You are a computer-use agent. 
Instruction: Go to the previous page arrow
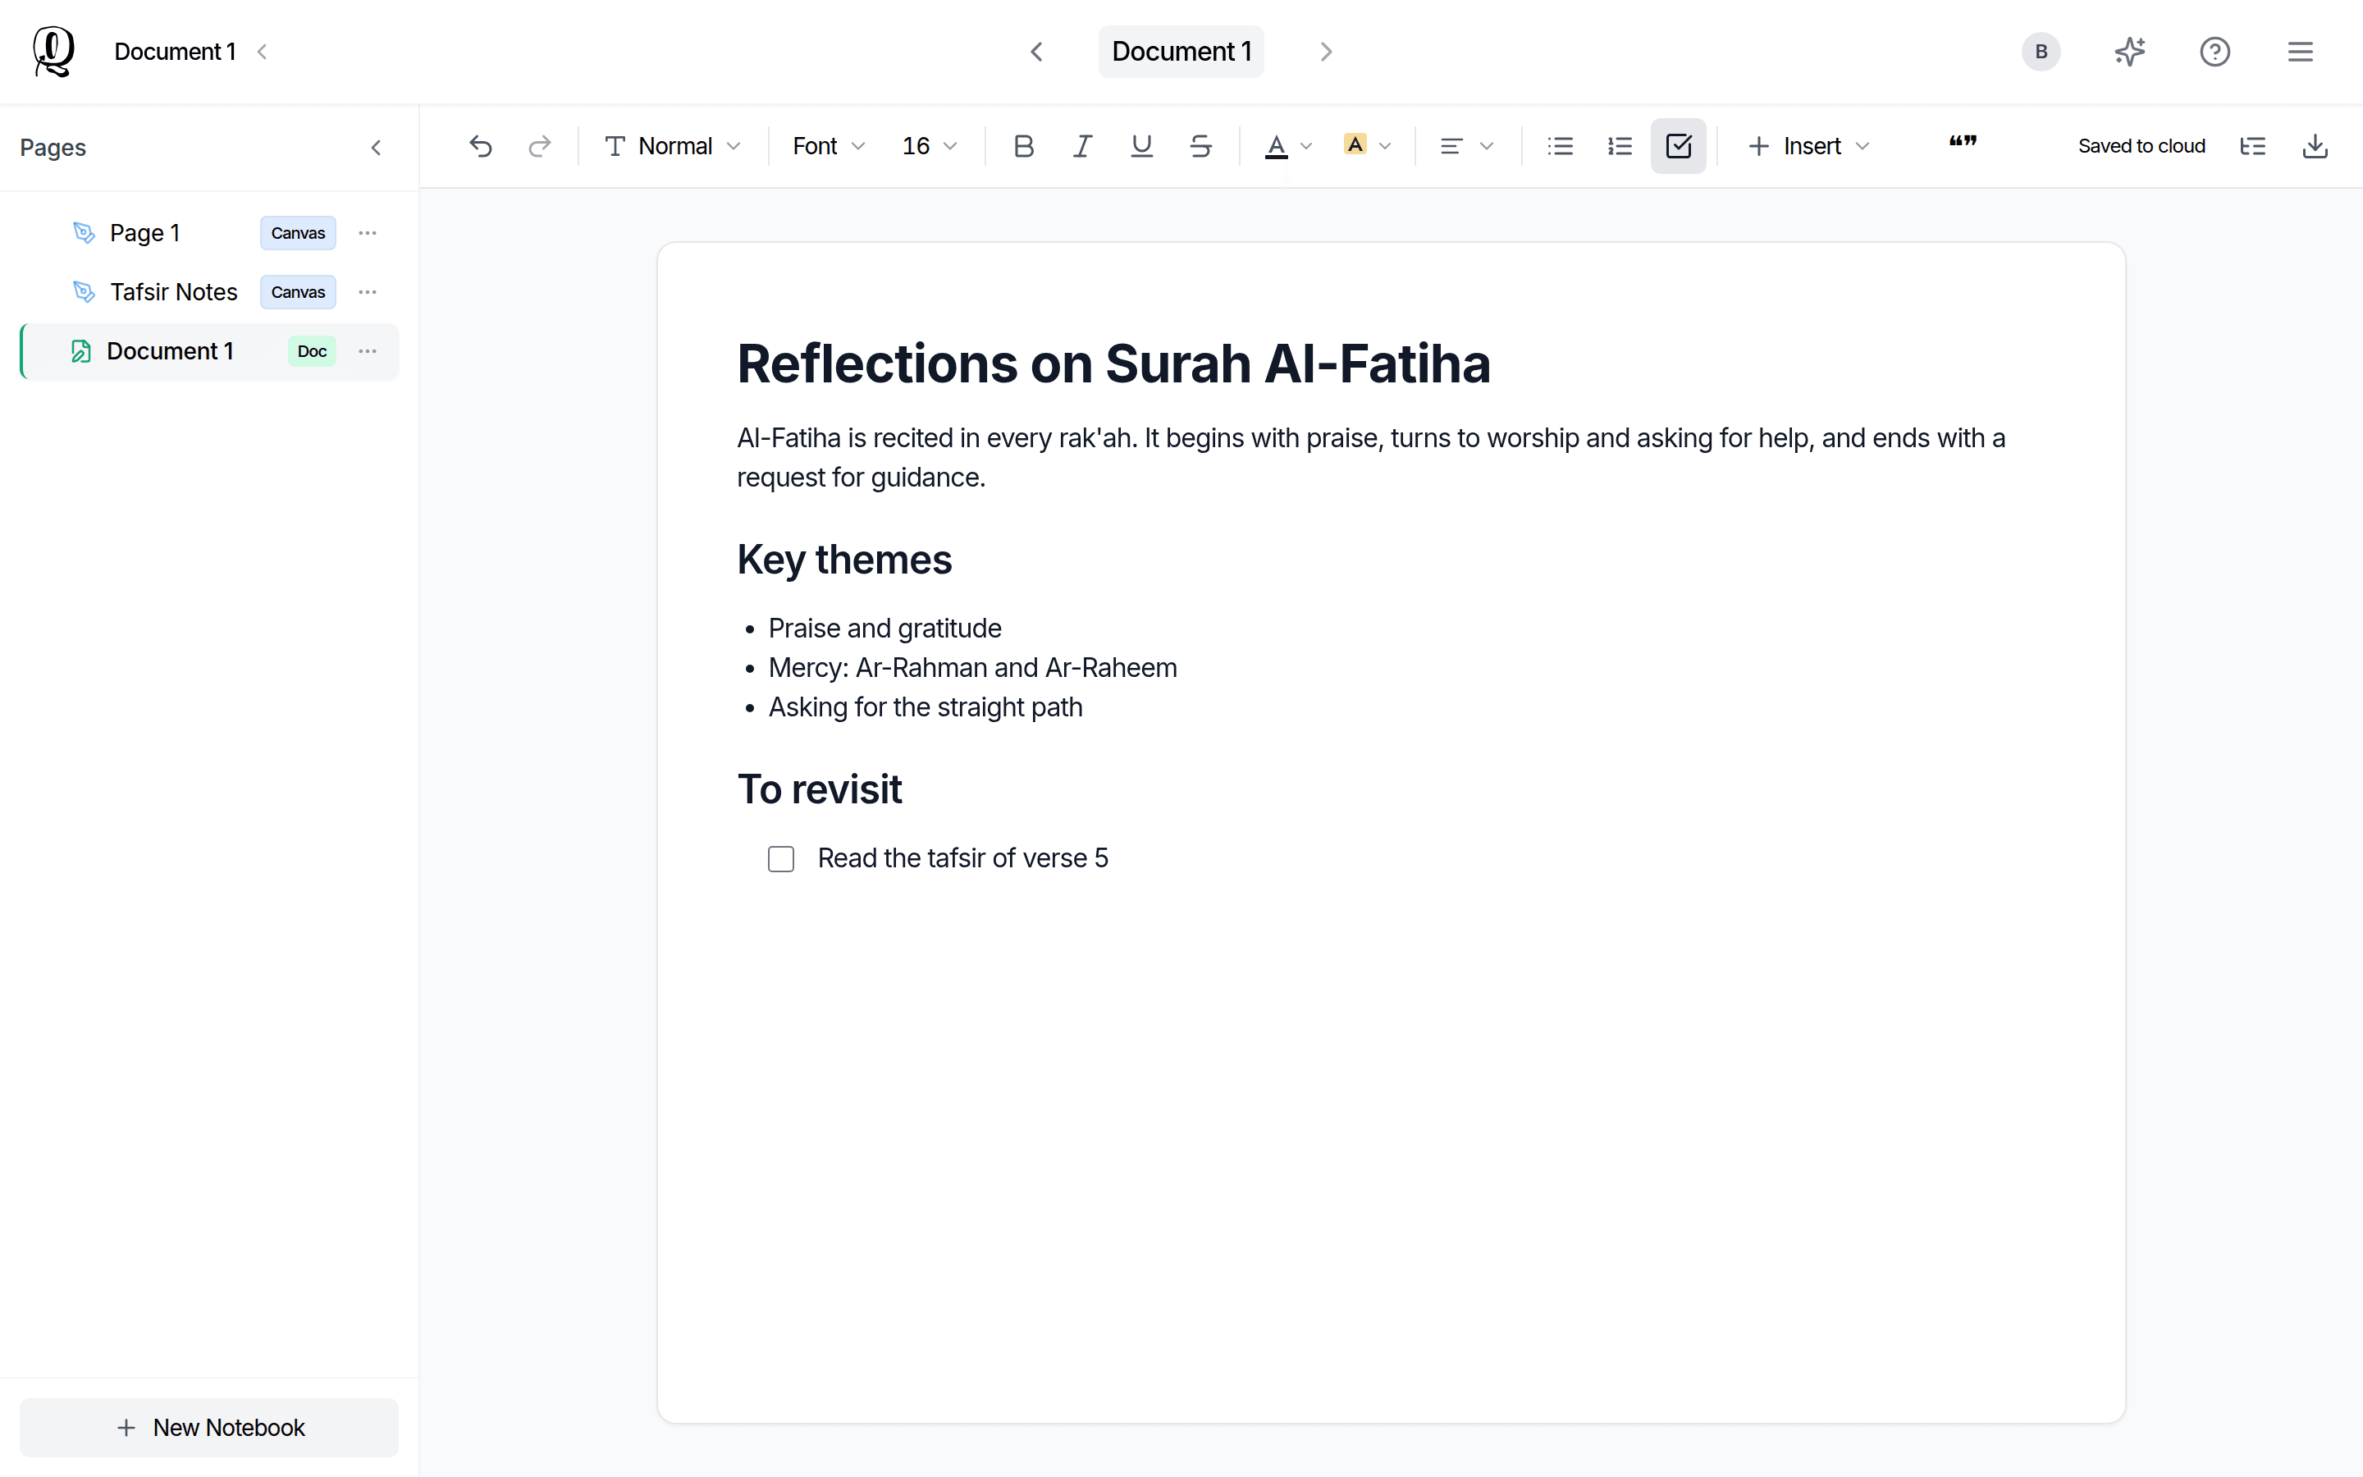coord(1037,52)
